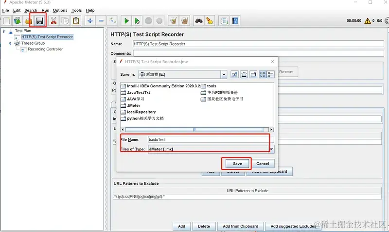The height and width of the screenshot is (232, 389).
Task: Start the test with green play icon
Action: [x=126, y=21]
